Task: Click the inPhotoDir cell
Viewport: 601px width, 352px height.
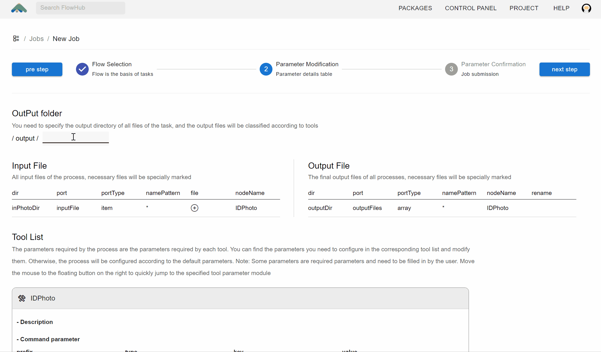Action: point(26,208)
